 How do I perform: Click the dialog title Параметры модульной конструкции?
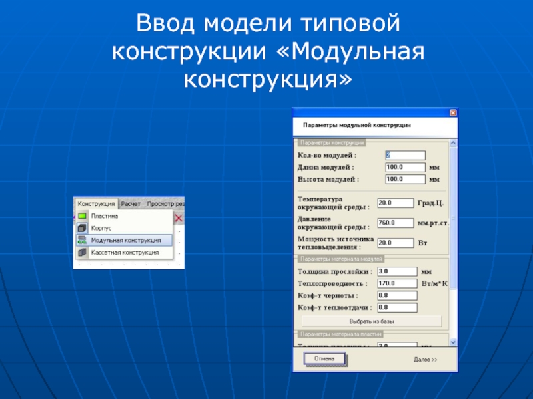click(x=357, y=125)
